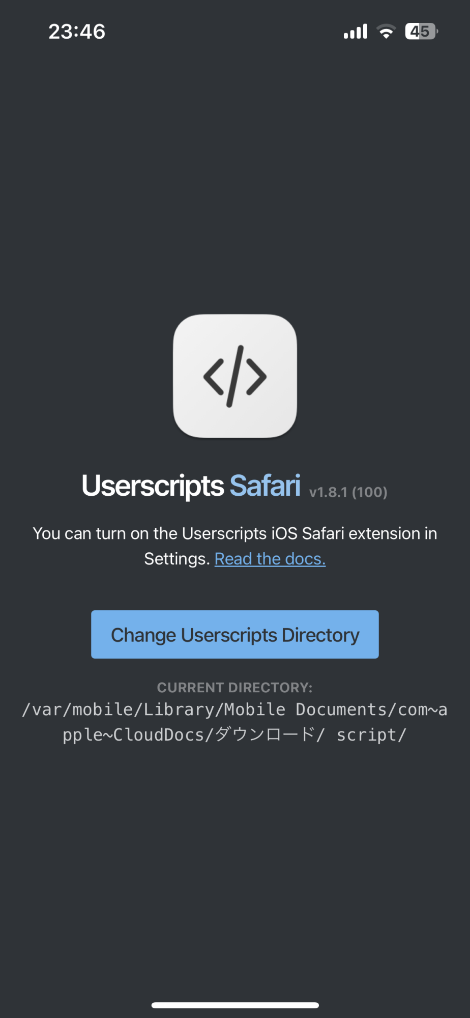Click the word "Settings." in the description

(177, 559)
